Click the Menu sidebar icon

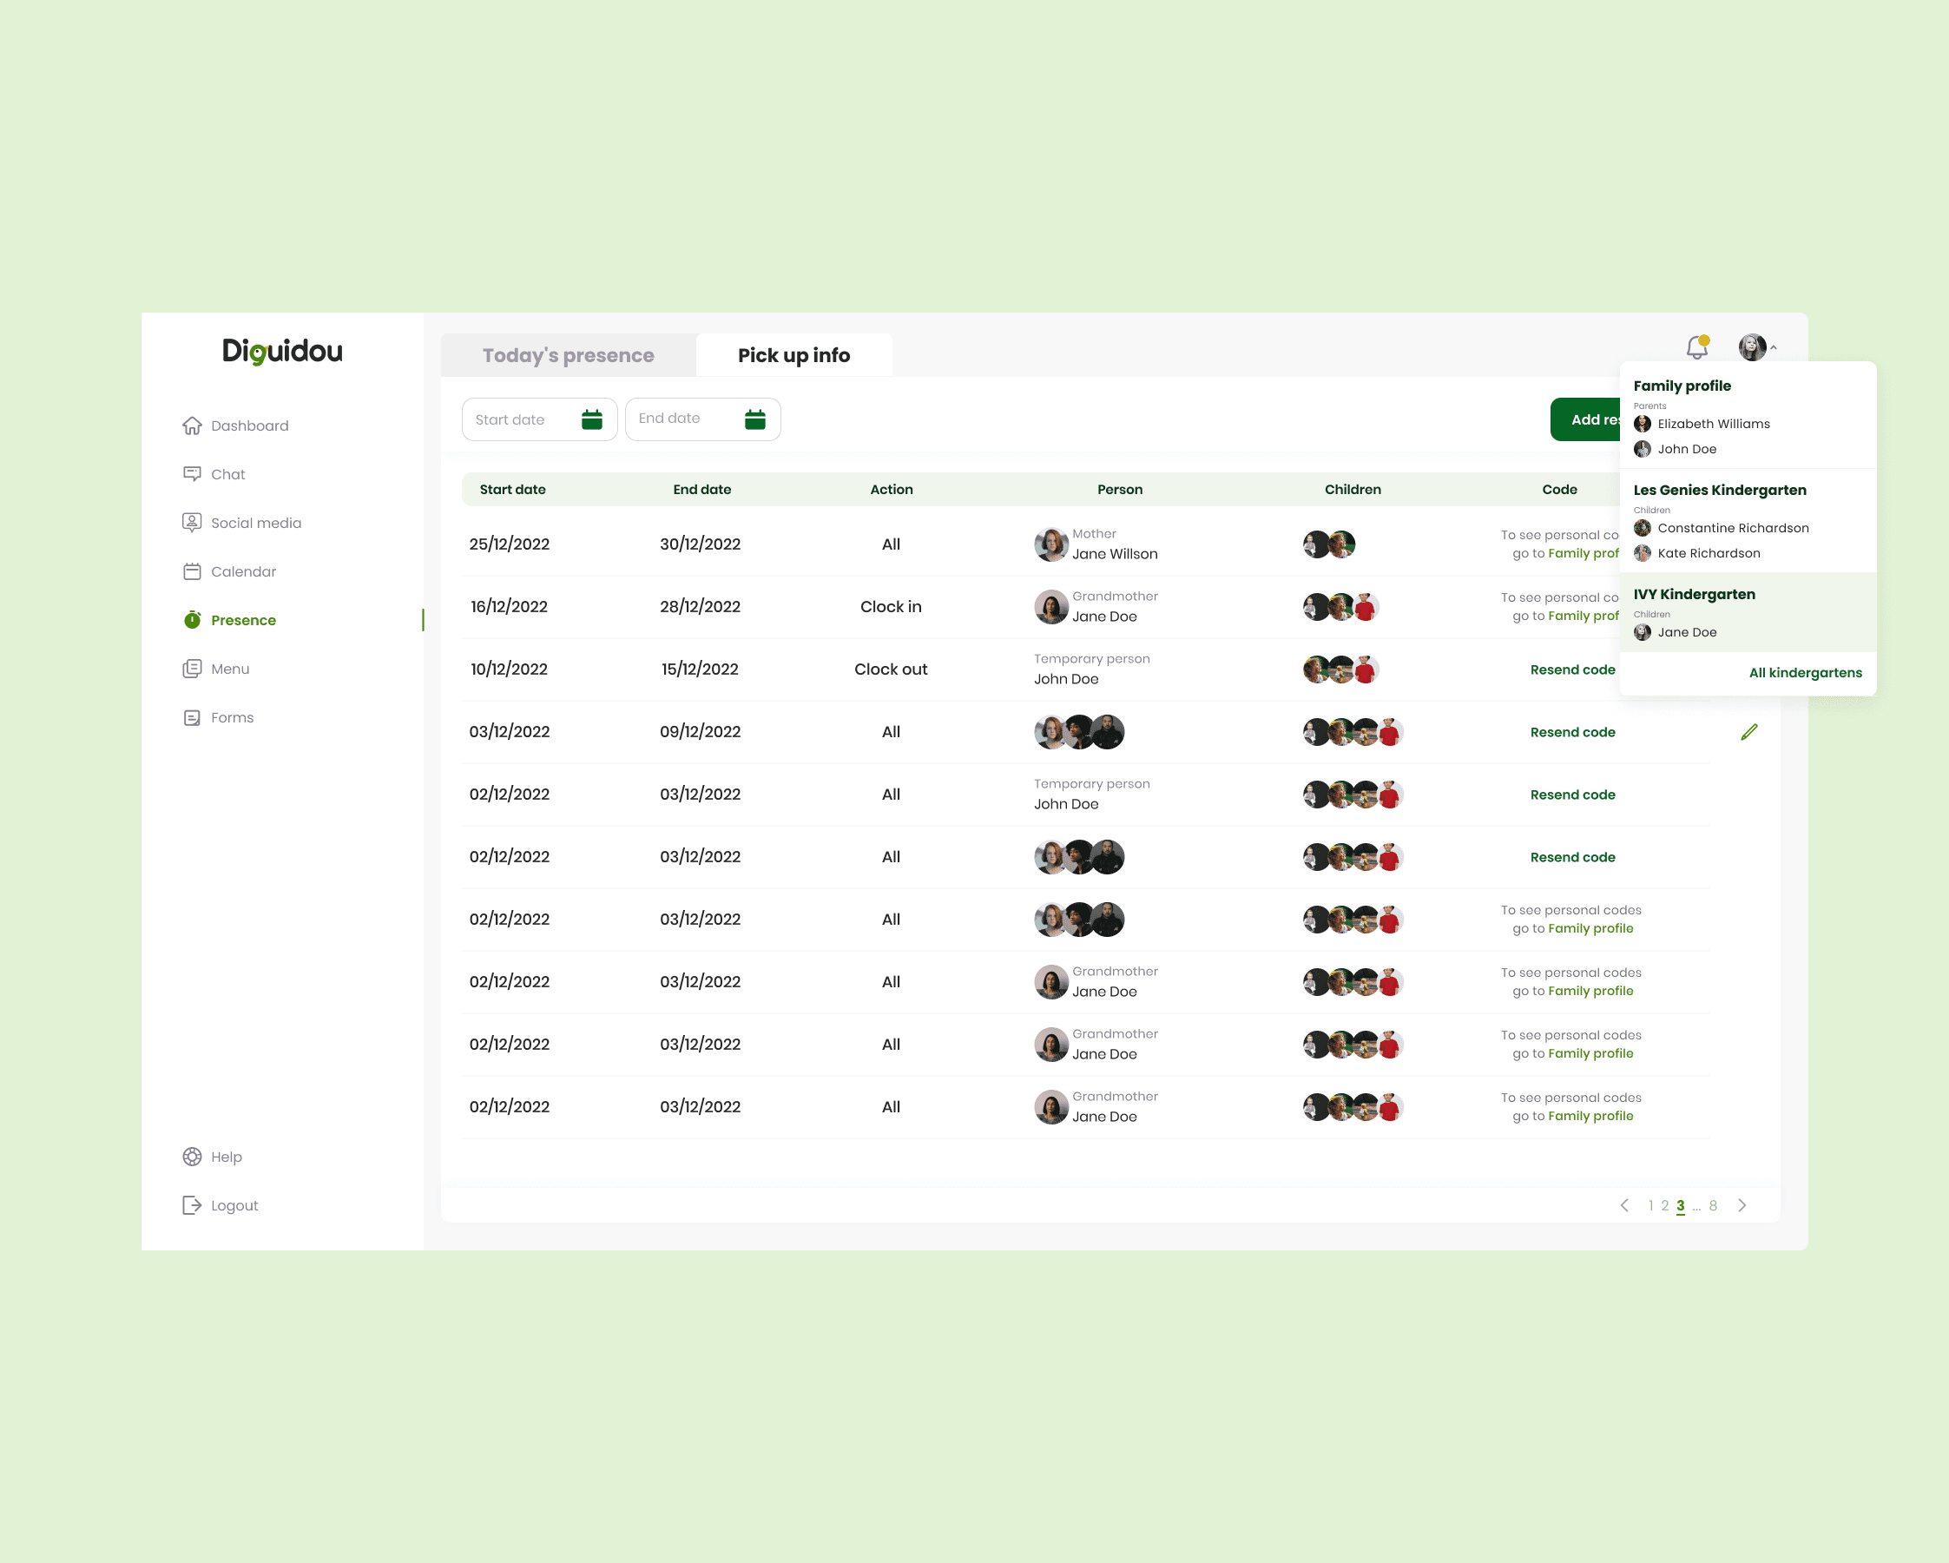click(x=192, y=669)
